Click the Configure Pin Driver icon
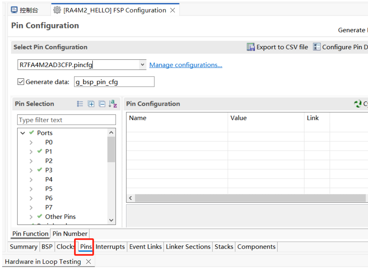Screen dimensions: 368x271 [317, 47]
